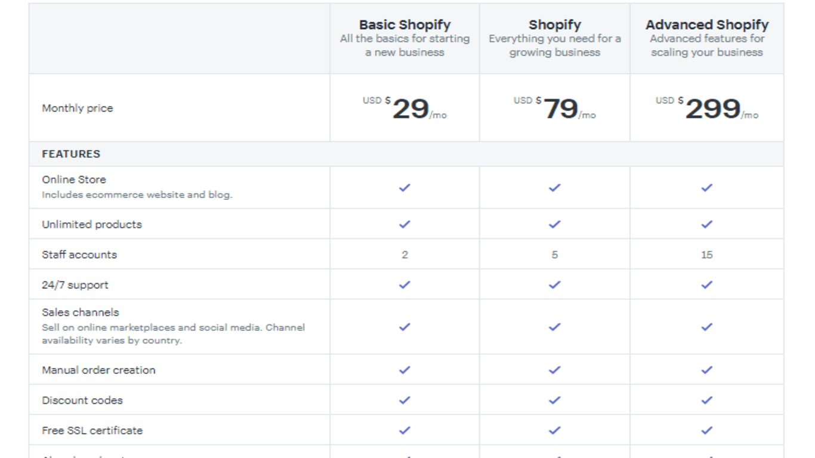Click the FEATURES section header

(x=71, y=154)
